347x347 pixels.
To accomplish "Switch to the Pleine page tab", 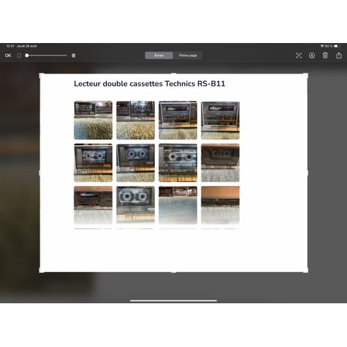I will tap(188, 56).
